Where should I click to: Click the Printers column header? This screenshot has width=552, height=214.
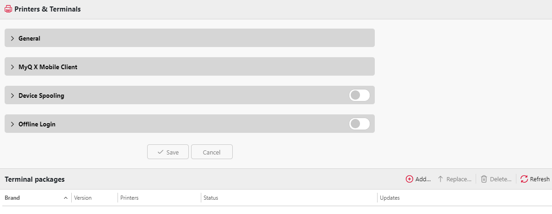(x=130, y=198)
